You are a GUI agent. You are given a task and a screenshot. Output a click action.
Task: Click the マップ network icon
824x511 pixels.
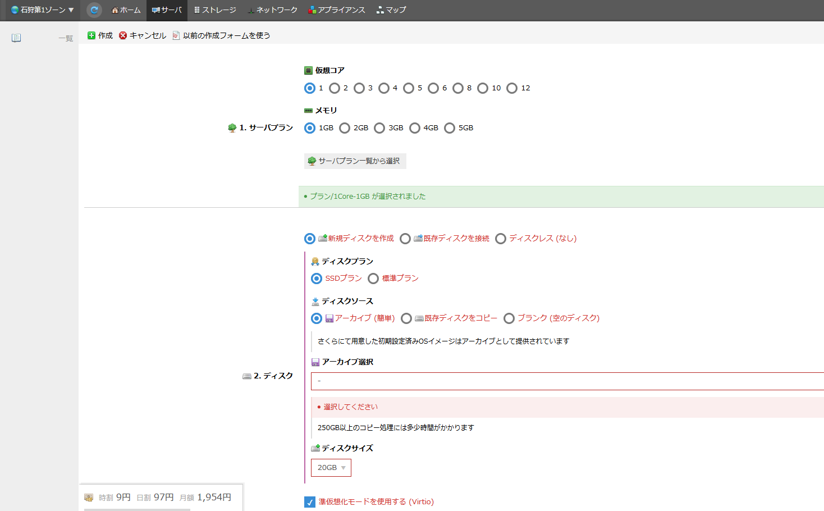pyautogui.click(x=380, y=10)
